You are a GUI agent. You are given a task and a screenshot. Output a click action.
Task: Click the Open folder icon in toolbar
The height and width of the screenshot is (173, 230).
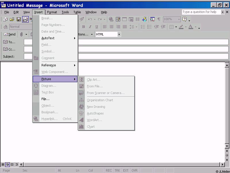coord(12,19)
